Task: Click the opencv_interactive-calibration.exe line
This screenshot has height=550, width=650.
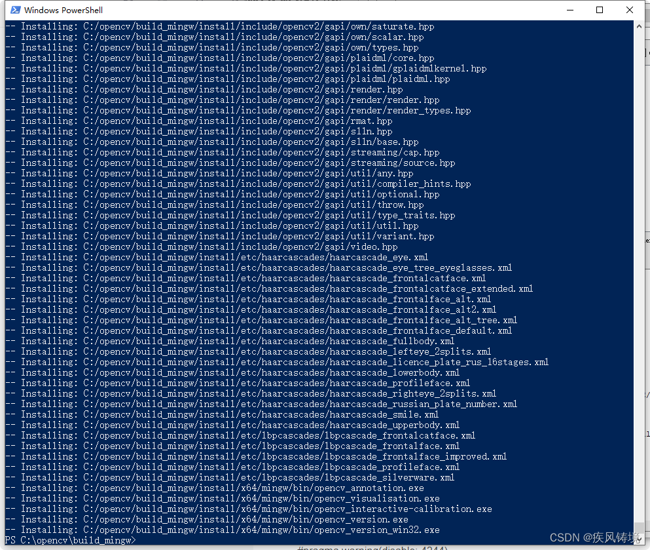Action: (x=249, y=509)
